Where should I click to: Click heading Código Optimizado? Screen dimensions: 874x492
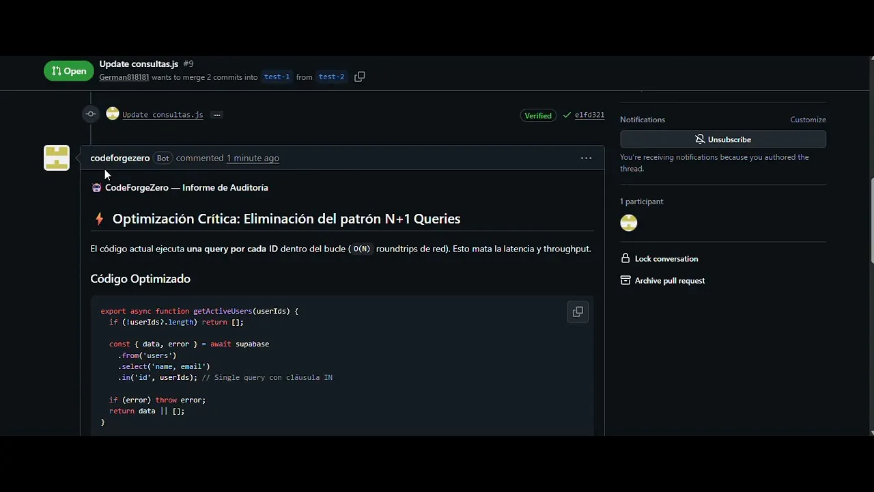[x=140, y=279]
